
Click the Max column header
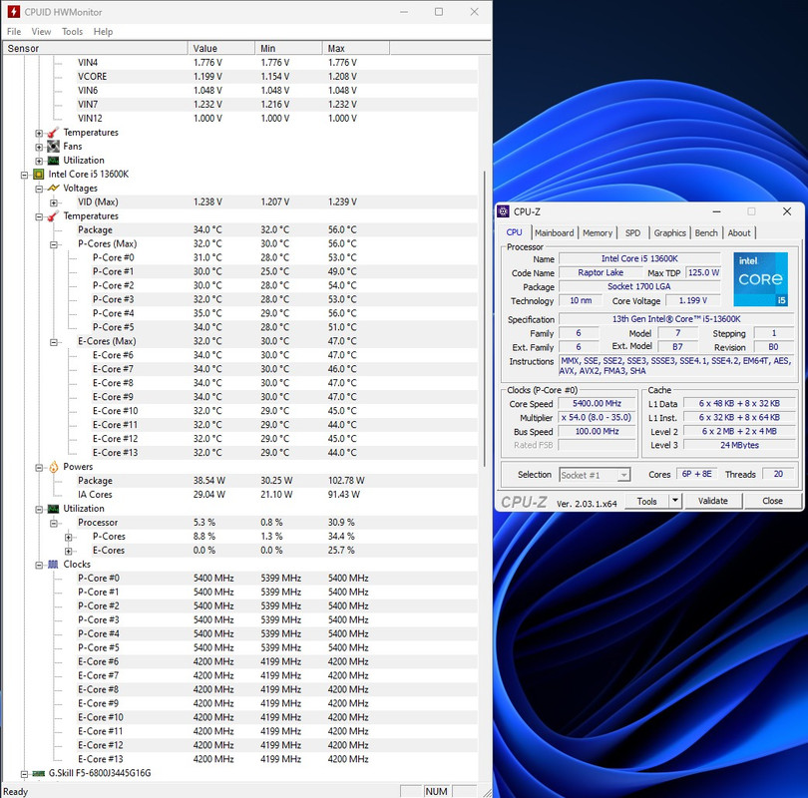[x=356, y=49]
